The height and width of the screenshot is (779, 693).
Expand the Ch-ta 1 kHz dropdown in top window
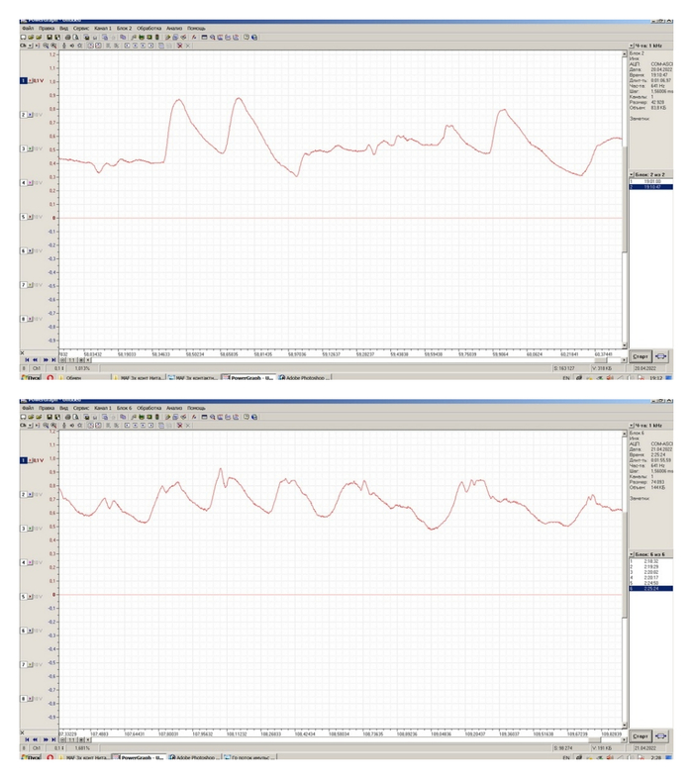click(x=632, y=46)
